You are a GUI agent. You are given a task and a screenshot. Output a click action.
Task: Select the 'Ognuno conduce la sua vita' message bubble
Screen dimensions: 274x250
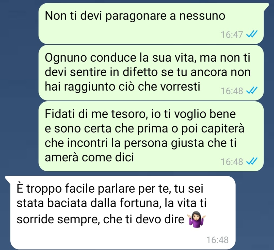point(151,73)
